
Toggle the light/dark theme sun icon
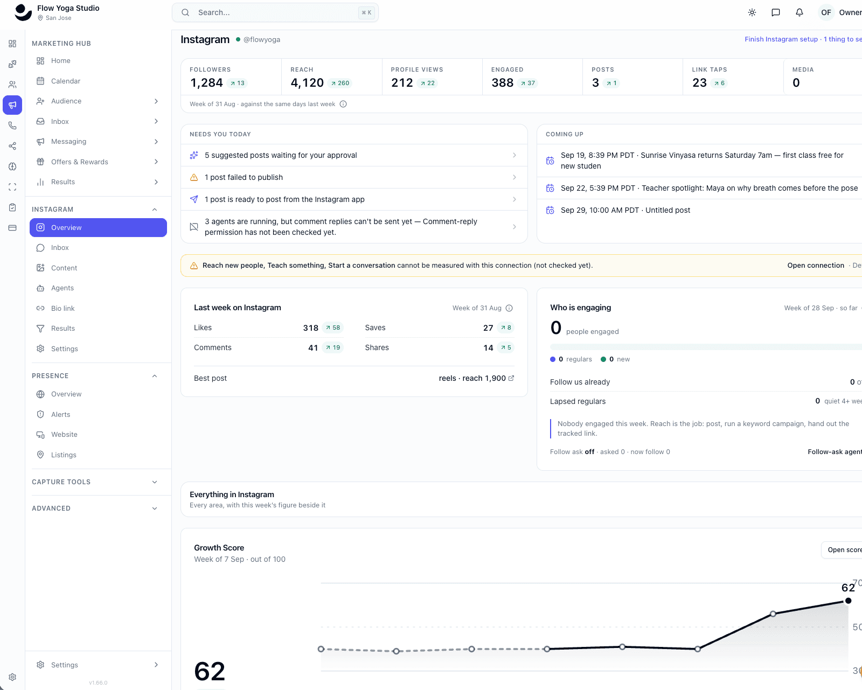[x=752, y=12]
